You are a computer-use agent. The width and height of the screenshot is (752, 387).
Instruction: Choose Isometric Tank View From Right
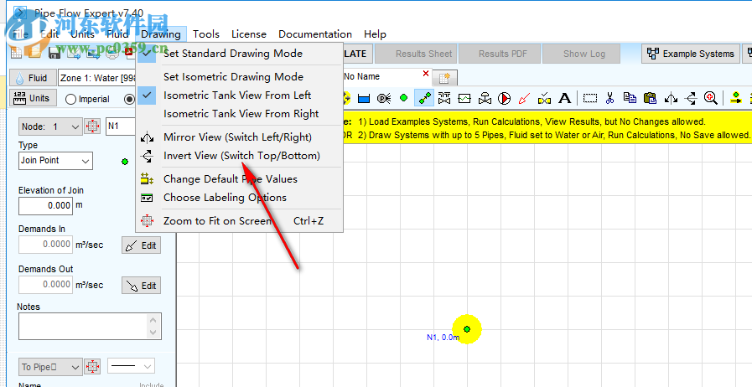click(241, 113)
